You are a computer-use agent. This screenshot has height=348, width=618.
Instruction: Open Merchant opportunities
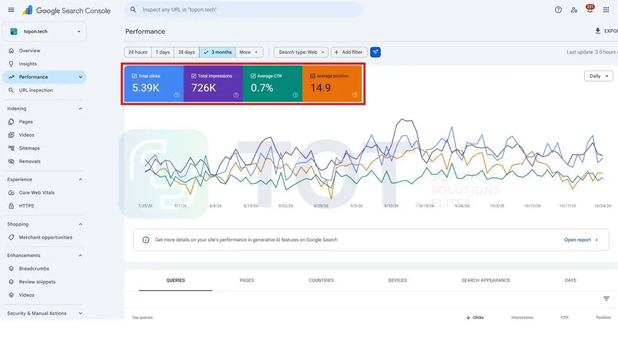pos(44,237)
